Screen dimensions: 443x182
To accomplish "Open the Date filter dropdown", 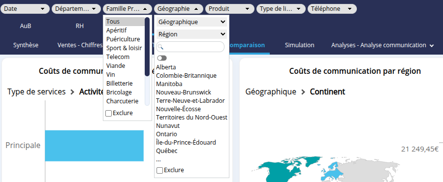I will (24, 9).
